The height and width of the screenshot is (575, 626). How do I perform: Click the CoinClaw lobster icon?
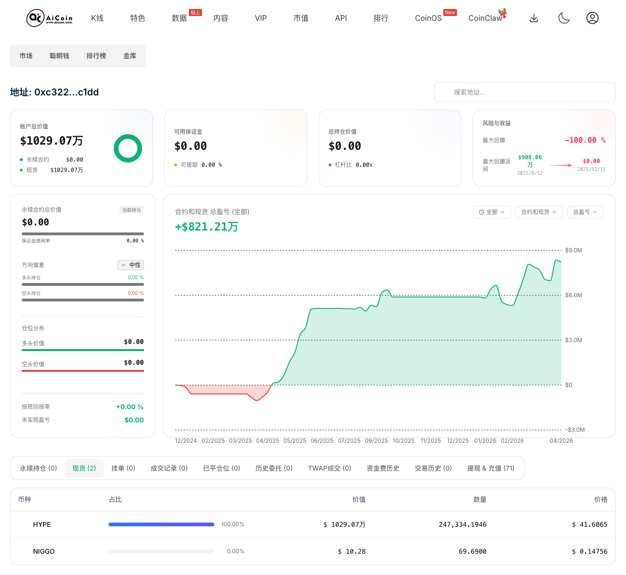point(503,13)
